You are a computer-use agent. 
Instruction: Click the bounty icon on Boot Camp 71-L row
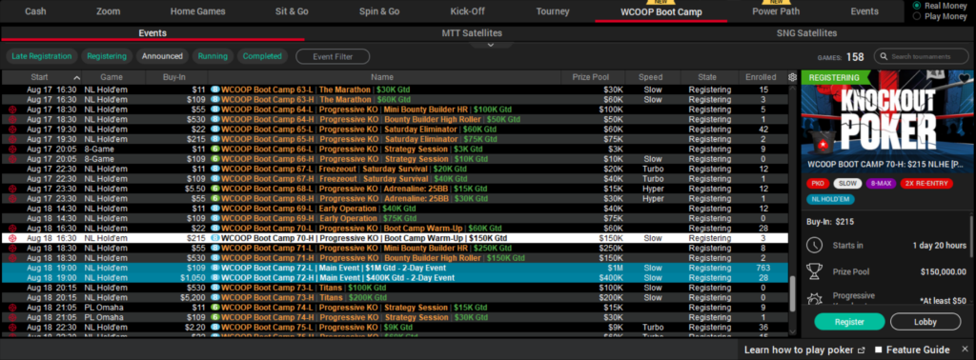coord(11,248)
